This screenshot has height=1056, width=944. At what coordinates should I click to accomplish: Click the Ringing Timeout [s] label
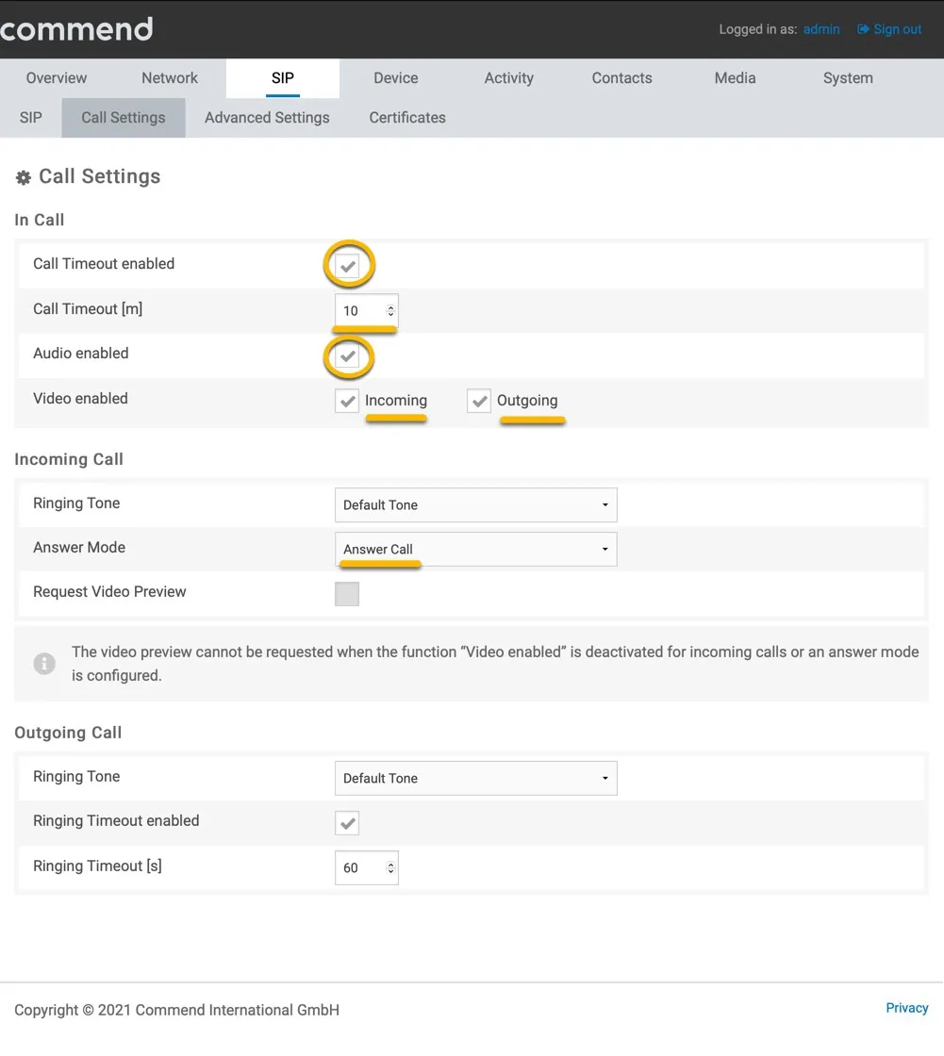coord(98,866)
